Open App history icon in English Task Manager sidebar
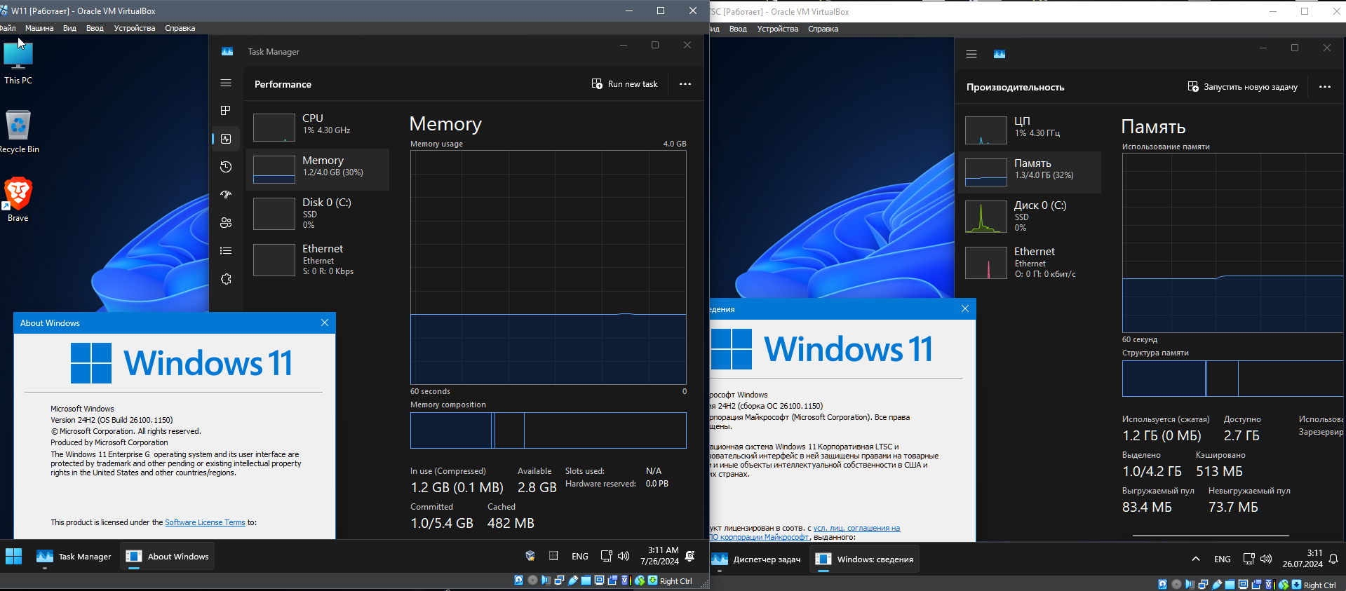Viewport: 1346px width, 591px height. click(226, 167)
